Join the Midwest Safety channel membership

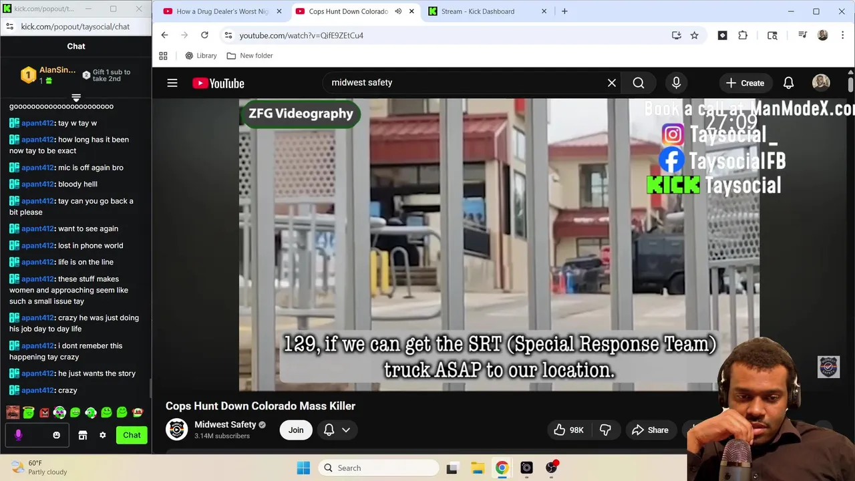point(296,430)
